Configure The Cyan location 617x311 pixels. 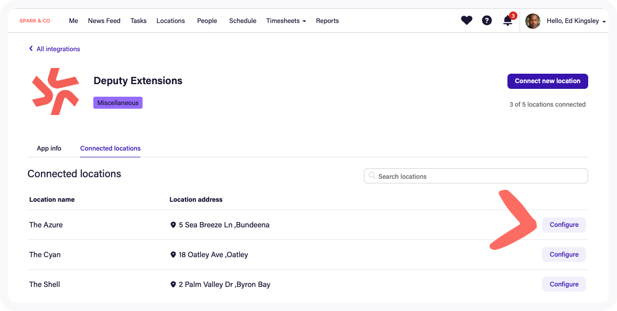coord(564,255)
